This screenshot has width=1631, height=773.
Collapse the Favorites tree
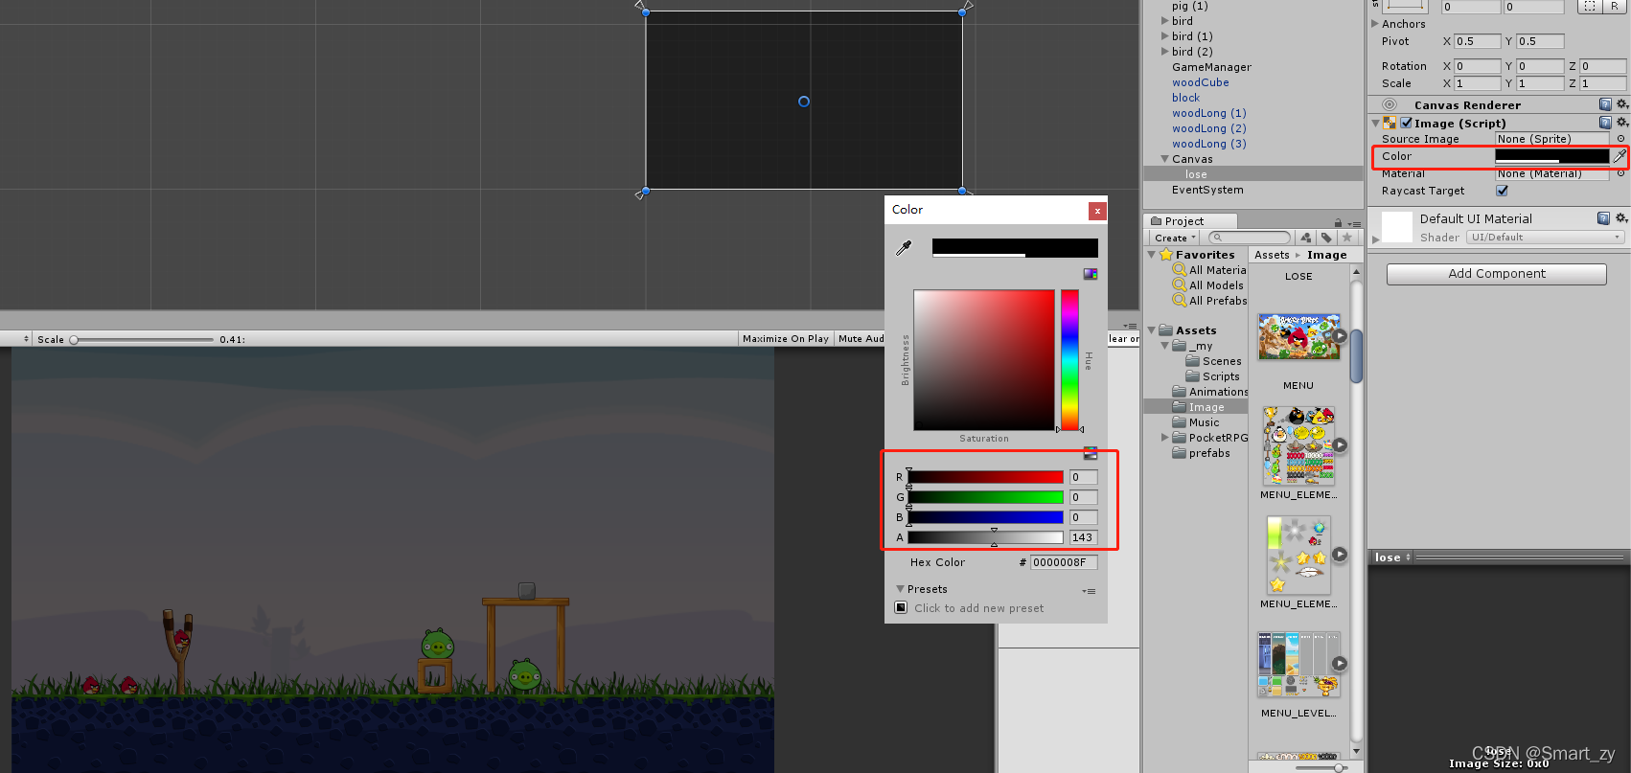click(x=1152, y=255)
